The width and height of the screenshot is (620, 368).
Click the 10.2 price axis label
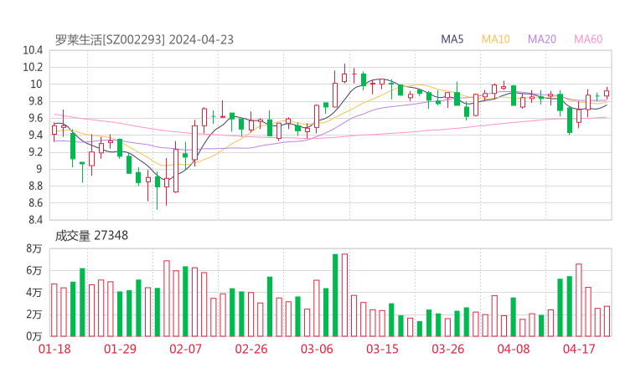pyautogui.click(x=33, y=67)
